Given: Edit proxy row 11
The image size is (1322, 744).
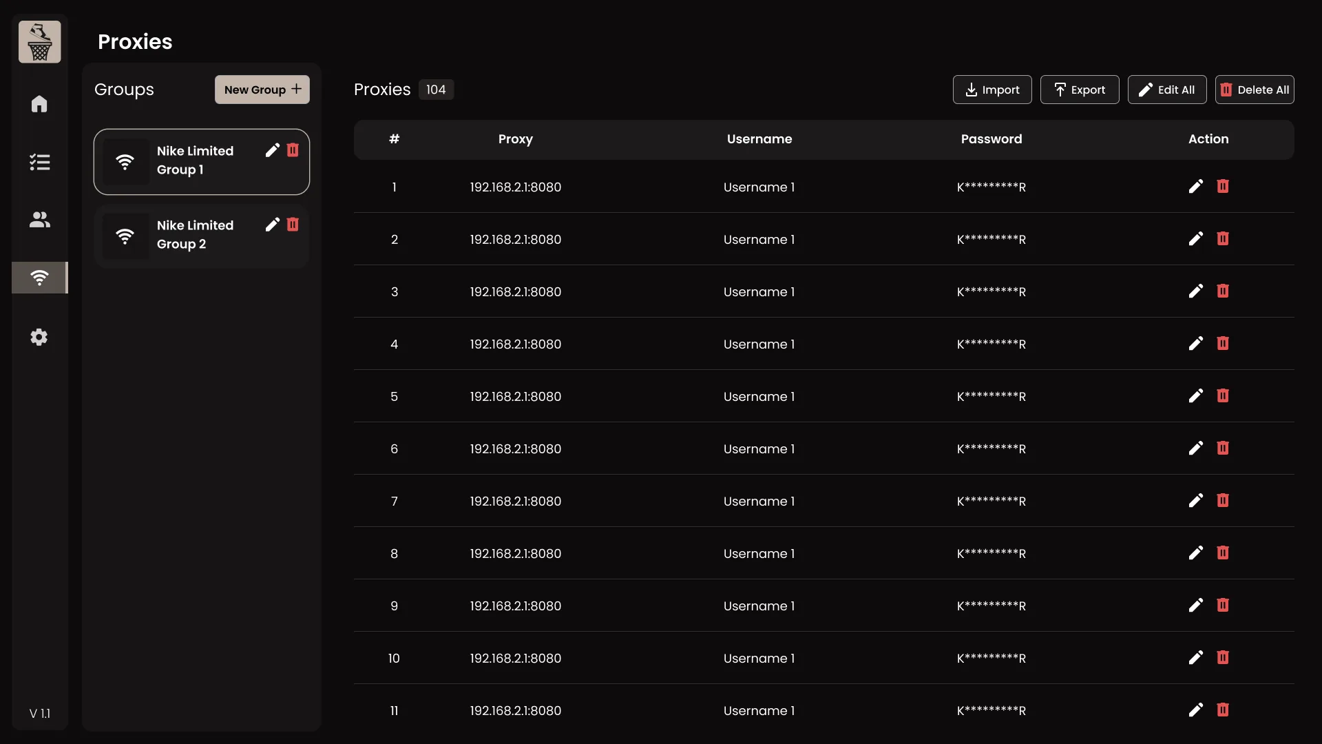Looking at the screenshot, I should coord(1196,710).
